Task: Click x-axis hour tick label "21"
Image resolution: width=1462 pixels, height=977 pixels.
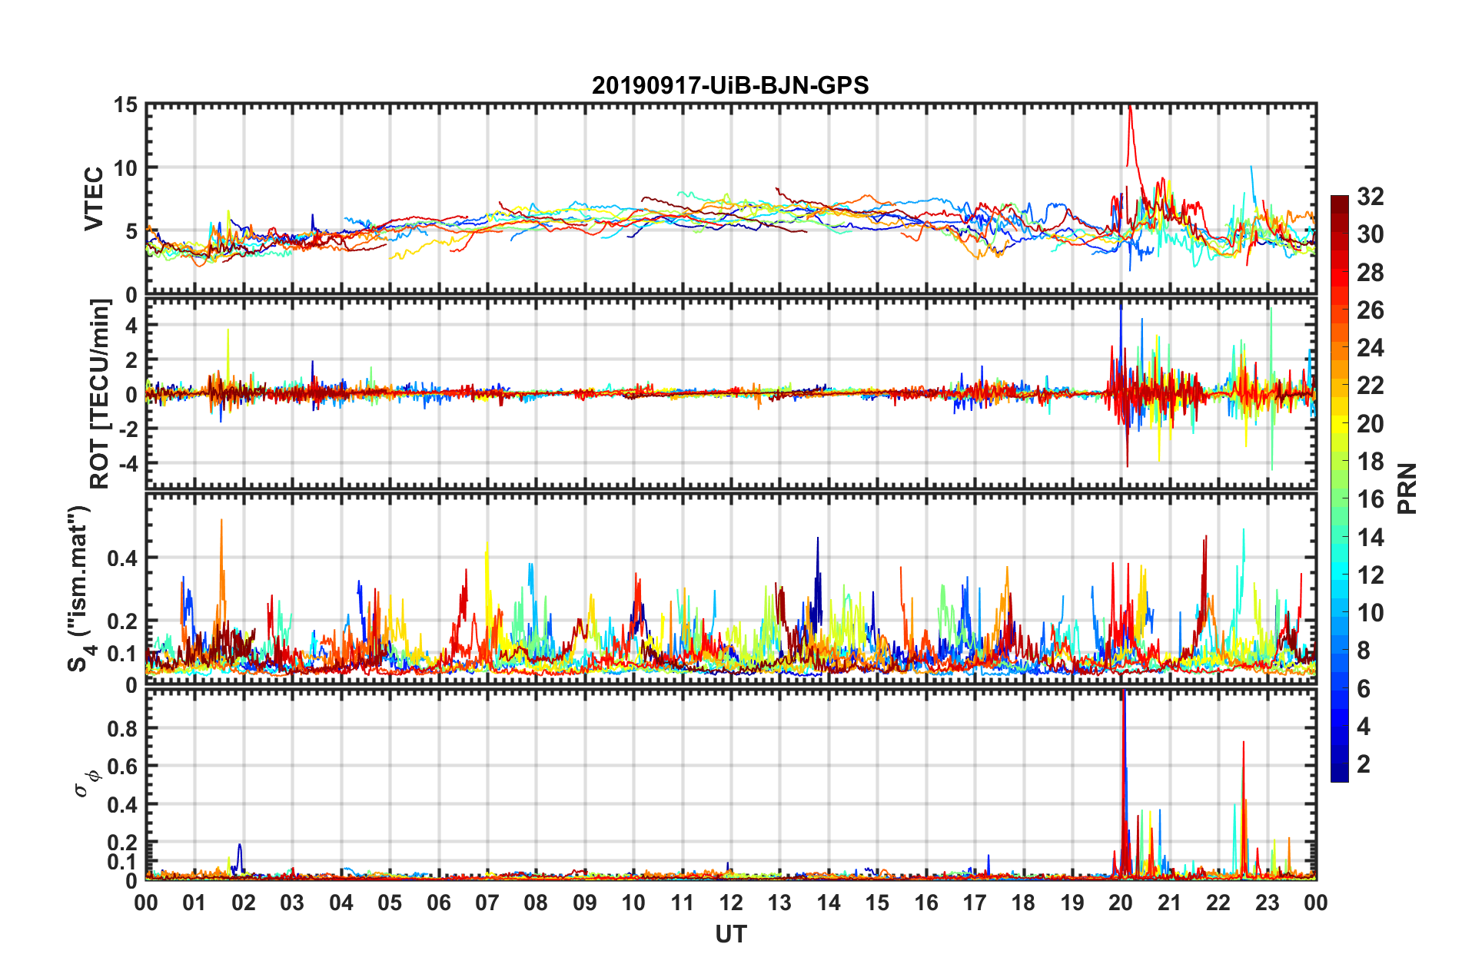Action: 1170,902
